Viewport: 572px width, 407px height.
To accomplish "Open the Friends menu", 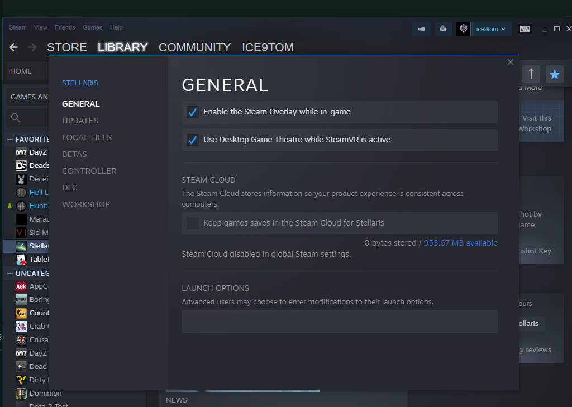I will (x=65, y=27).
